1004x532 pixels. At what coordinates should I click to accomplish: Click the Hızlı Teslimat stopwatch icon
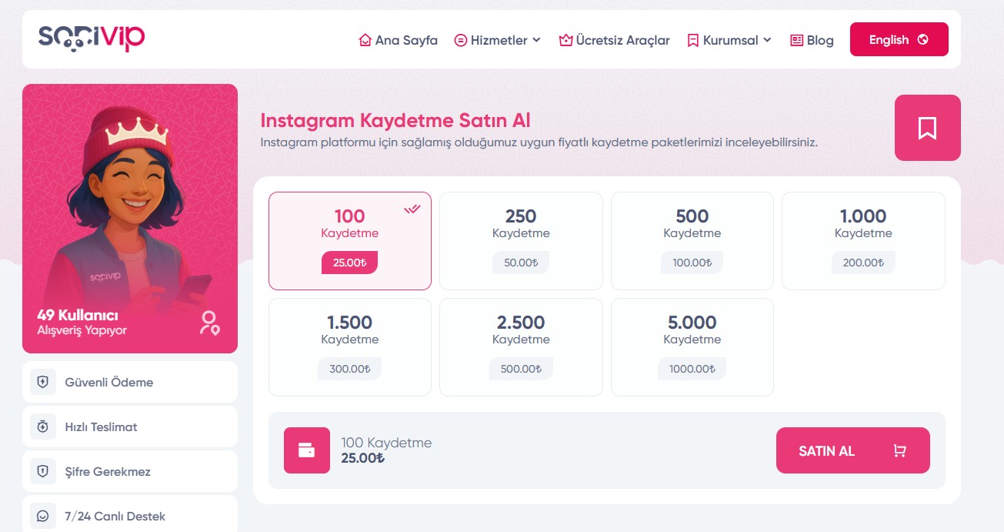coord(43,427)
